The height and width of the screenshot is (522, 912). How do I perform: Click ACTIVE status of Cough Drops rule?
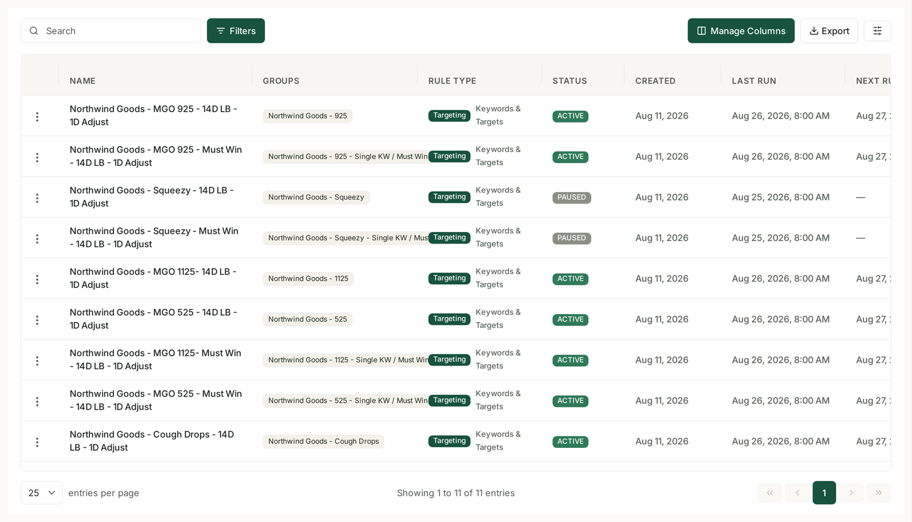(x=571, y=442)
